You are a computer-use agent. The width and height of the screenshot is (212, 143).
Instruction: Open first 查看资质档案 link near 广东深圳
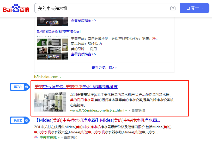pos(83,20)
